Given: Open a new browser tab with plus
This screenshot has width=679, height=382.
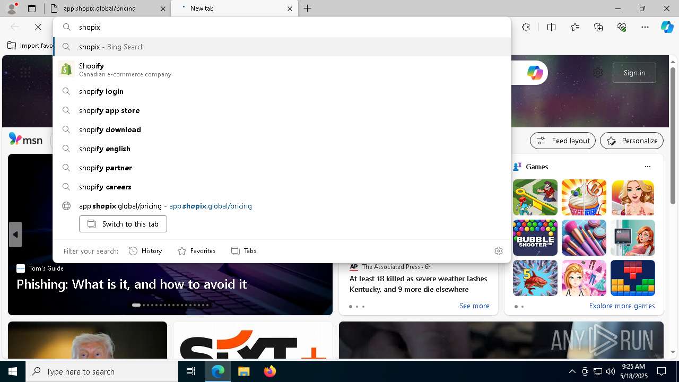Looking at the screenshot, I should (308, 8).
